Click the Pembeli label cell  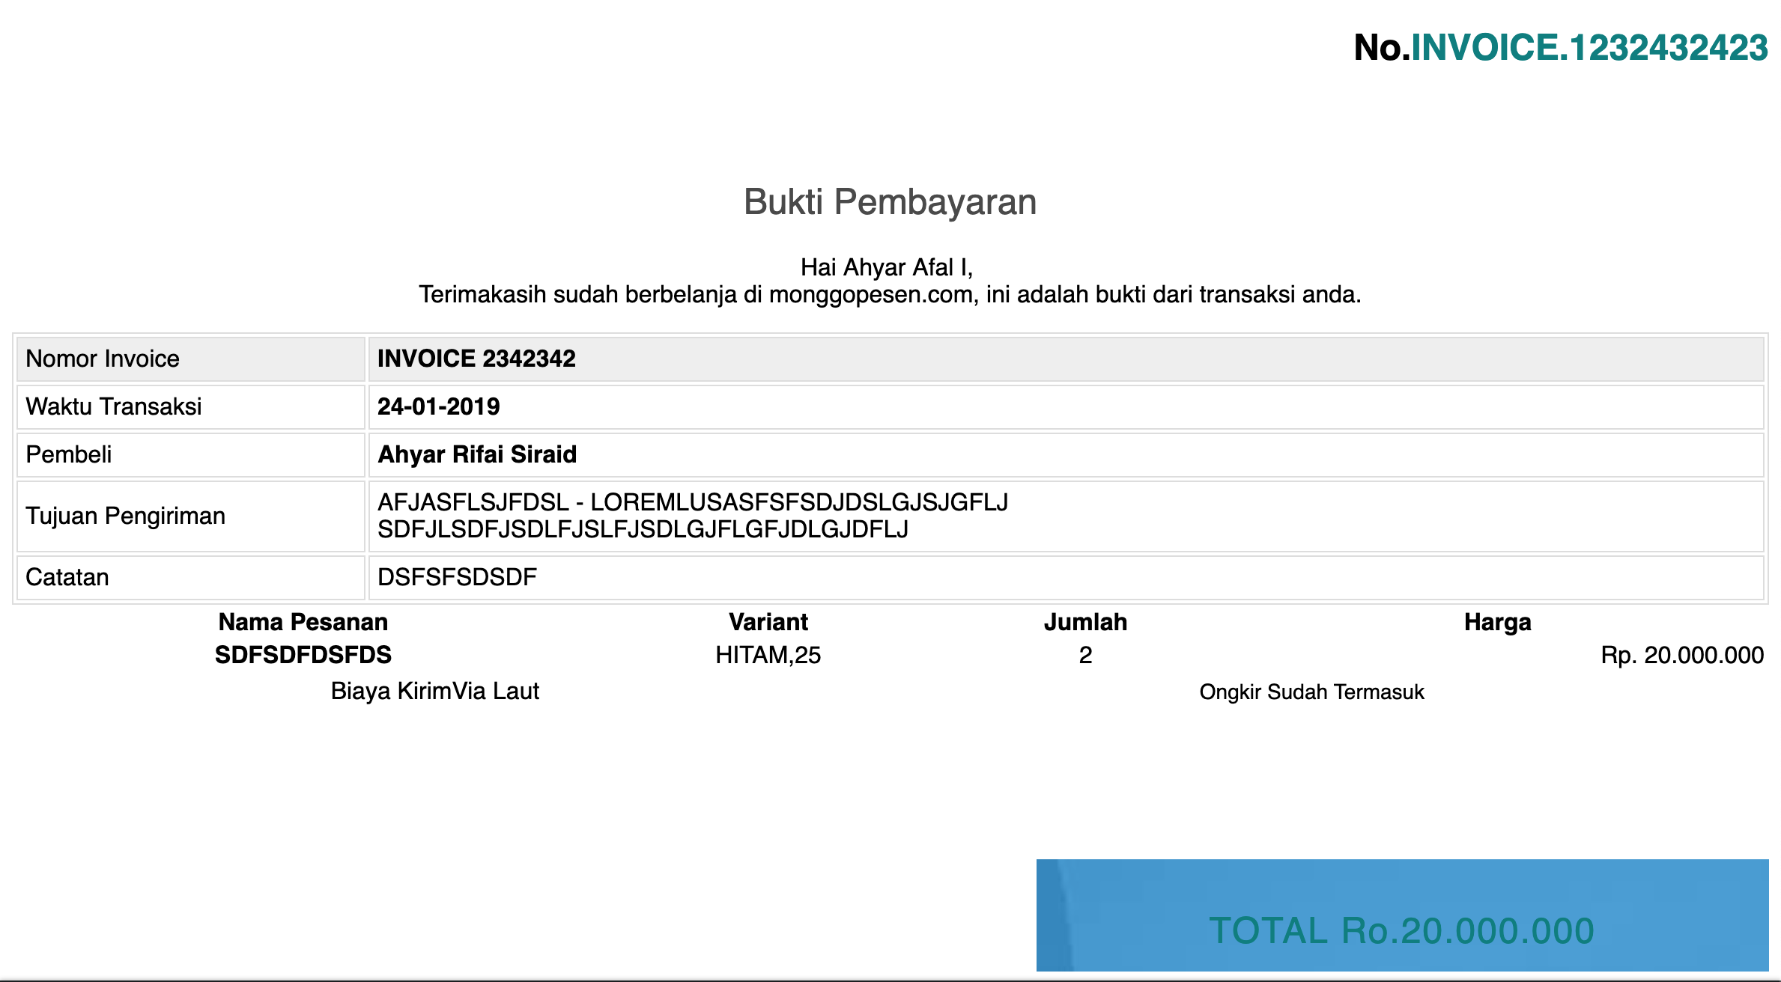click(x=191, y=455)
